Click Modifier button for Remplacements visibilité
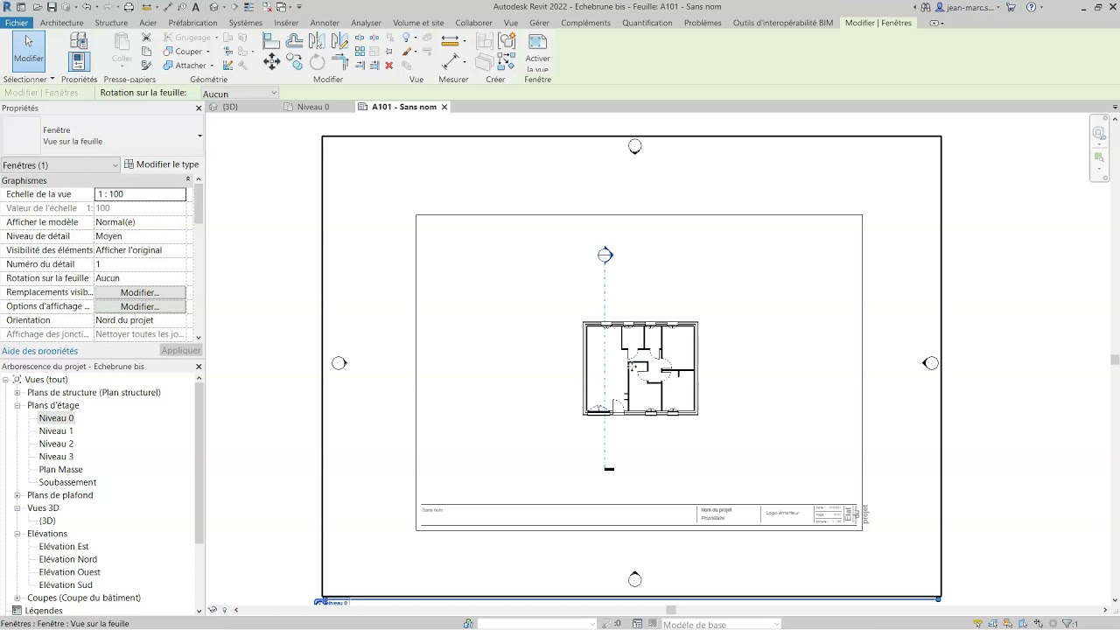The image size is (1120, 630). [140, 292]
